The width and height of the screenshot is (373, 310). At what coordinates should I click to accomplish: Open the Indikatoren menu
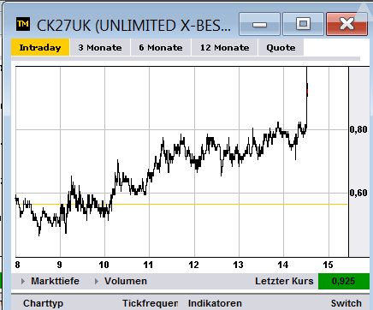(x=215, y=303)
